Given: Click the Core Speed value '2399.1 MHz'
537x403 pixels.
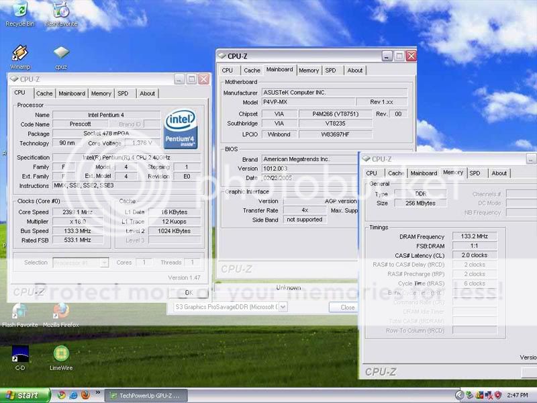Looking at the screenshot, I should 78,212.
